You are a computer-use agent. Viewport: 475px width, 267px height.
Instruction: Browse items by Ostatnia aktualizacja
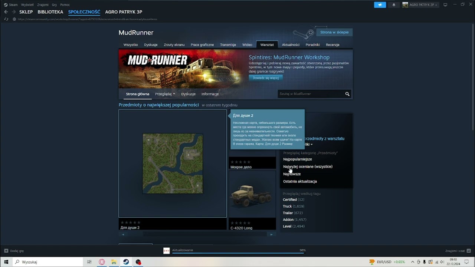point(300,181)
